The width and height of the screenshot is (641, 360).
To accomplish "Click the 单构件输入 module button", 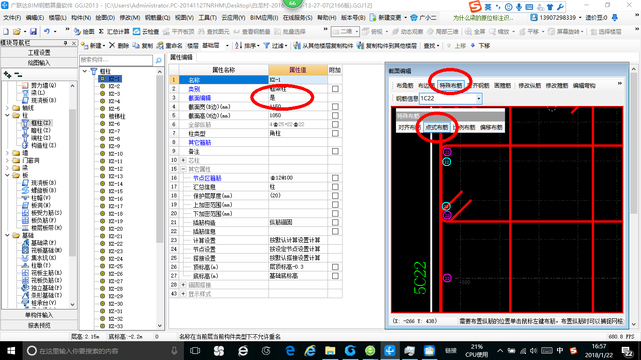I will (39, 315).
